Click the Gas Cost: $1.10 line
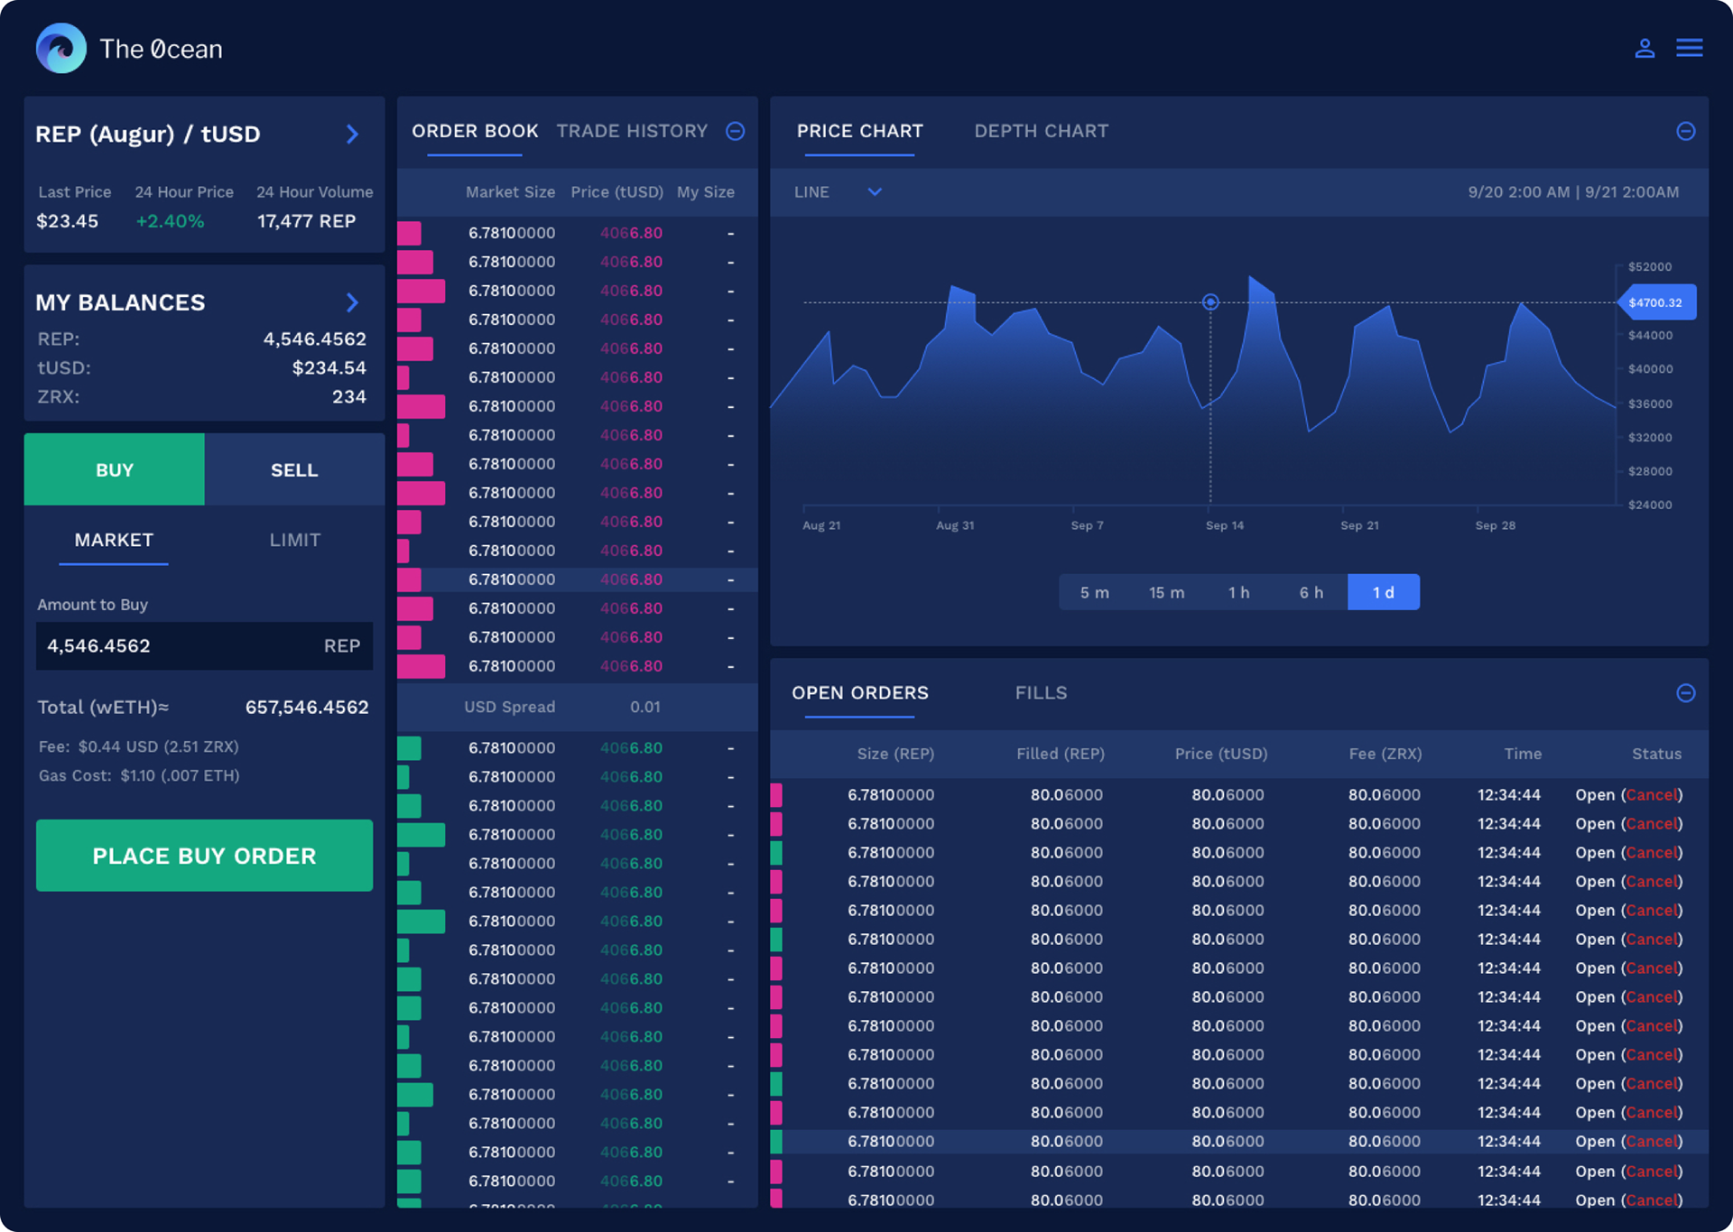The image size is (1733, 1232). pyautogui.click(x=138, y=775)
